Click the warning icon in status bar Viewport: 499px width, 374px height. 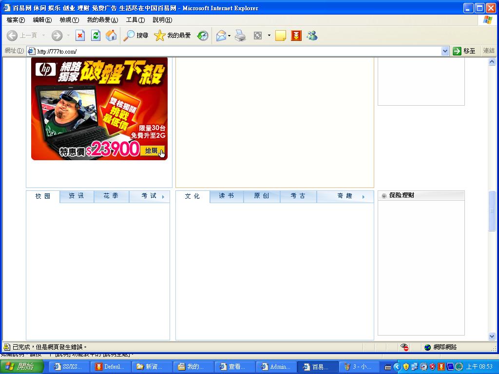(x=7, y=347)
